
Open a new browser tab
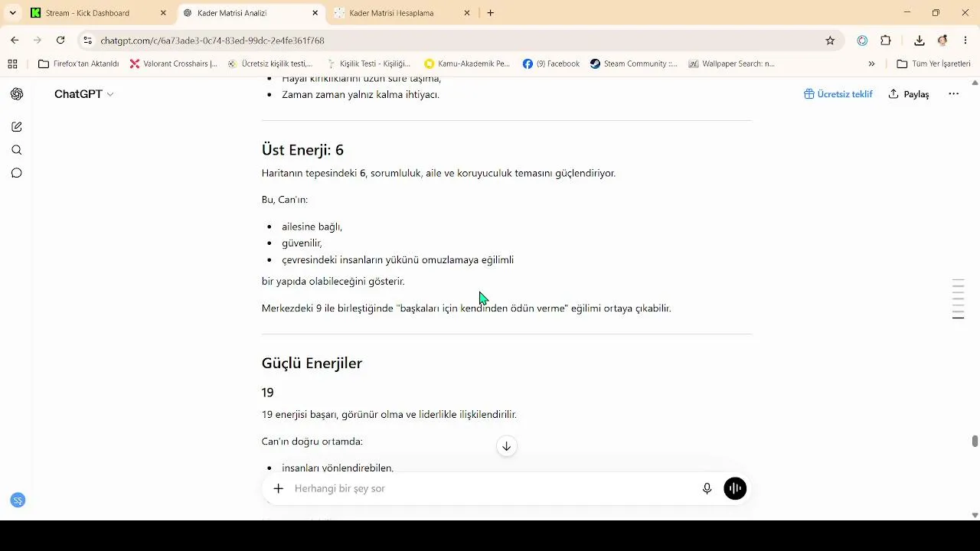(490, 13)
